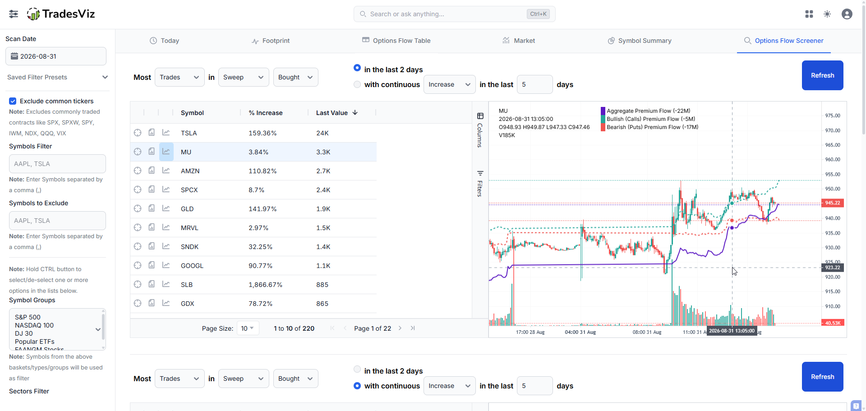Image resolution: width=866 pixels, height=411 pixels.
Task: Switch to the Market tab
Action: pyautogui.click(x=519, y=41)
